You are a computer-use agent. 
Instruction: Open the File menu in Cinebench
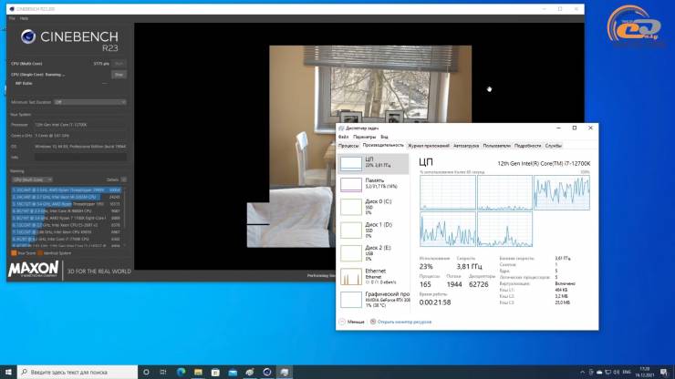(x=12, y=18)
